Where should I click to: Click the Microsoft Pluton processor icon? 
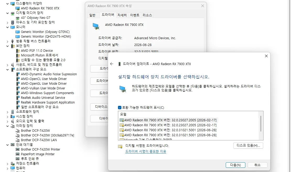18,55
